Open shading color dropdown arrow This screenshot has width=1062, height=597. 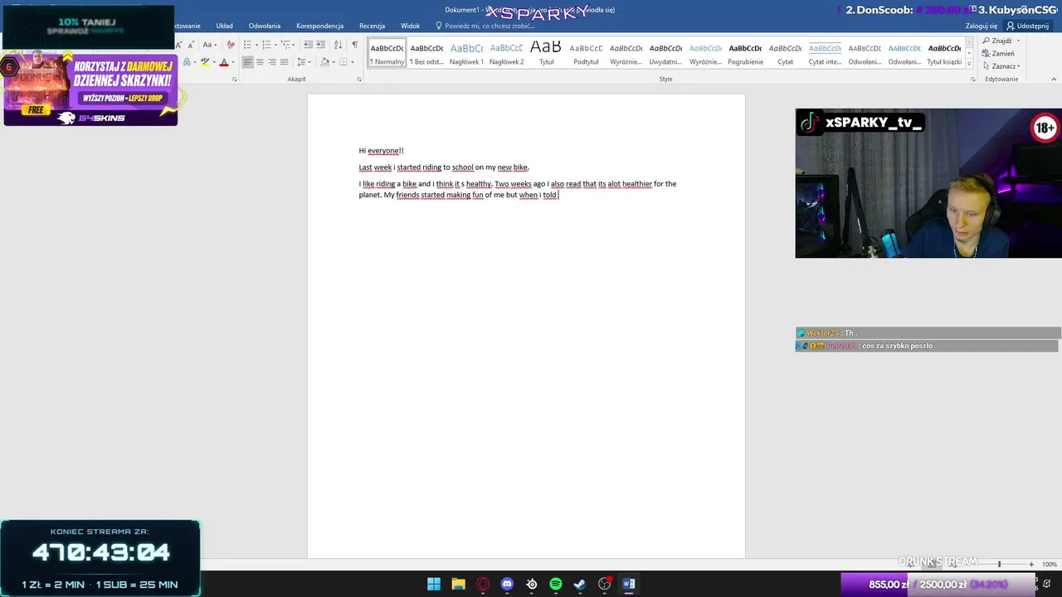coord(334,62)
